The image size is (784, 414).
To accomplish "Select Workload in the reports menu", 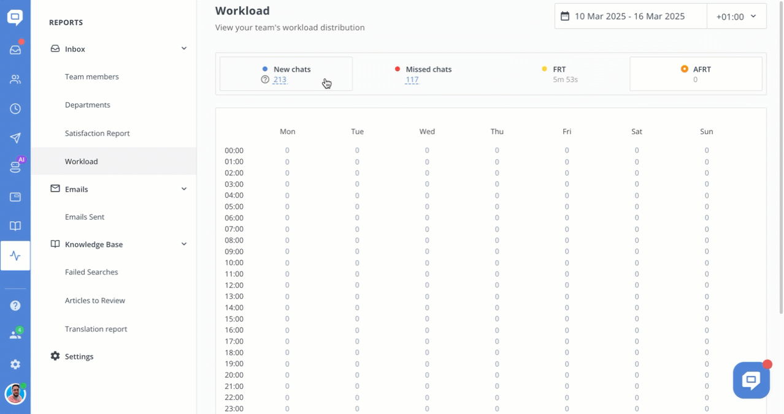I will [x=82, y=161].
